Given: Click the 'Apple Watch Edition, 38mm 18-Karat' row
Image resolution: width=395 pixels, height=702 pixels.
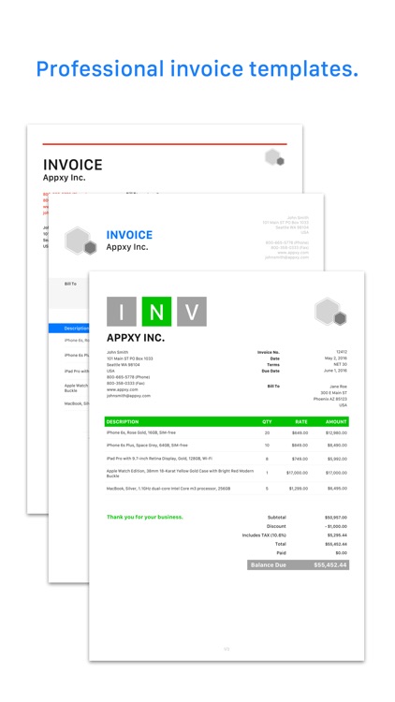Looking at the screenshot, I should (x=227, y=474).
